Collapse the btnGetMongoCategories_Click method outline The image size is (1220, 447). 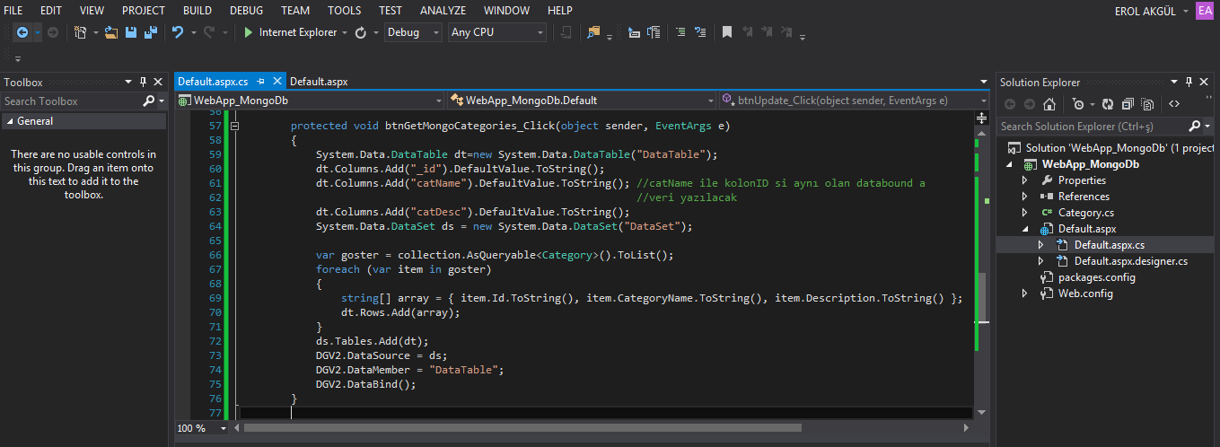point(235,127)
